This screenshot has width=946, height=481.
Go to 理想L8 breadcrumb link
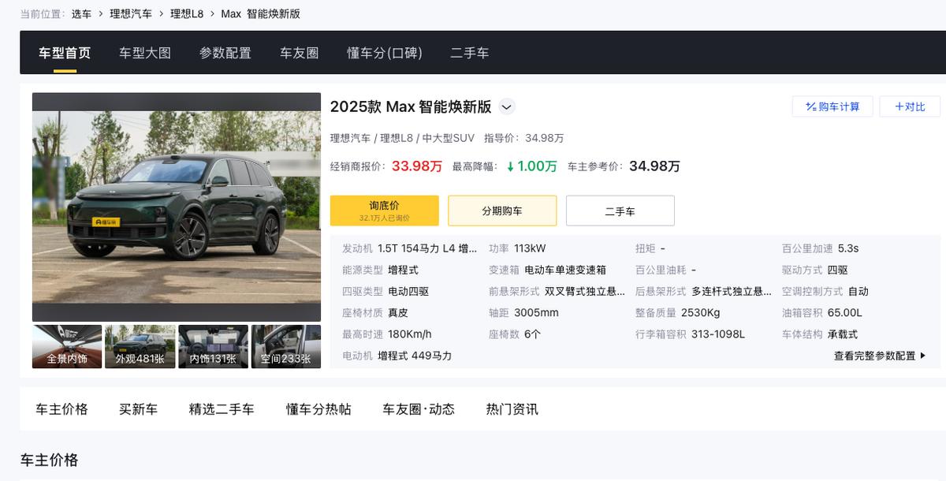185,13
